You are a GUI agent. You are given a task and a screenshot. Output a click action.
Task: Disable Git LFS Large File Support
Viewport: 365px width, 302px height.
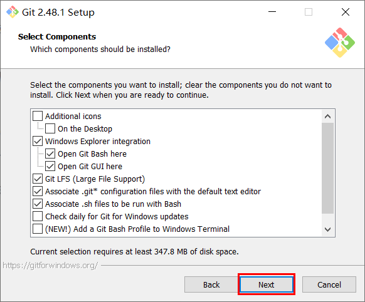click(38, 179)
